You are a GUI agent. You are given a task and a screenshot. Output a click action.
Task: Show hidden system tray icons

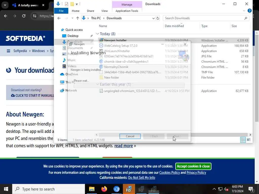coord(214,189)
